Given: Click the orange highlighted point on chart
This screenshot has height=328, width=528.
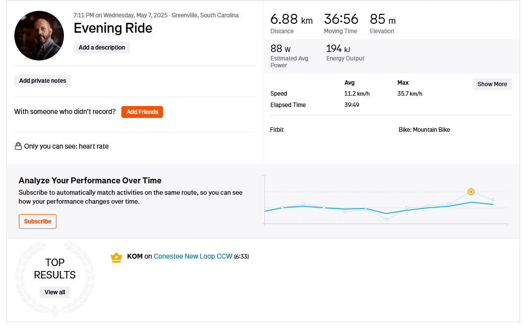Looking at the screenshot, I should [x=471, y=192].
